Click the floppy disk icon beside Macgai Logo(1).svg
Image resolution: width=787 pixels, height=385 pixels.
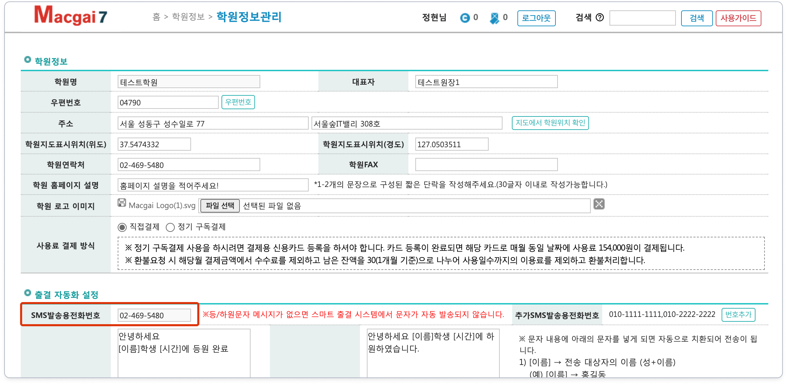pyautogui.click(x=122, y=203)
